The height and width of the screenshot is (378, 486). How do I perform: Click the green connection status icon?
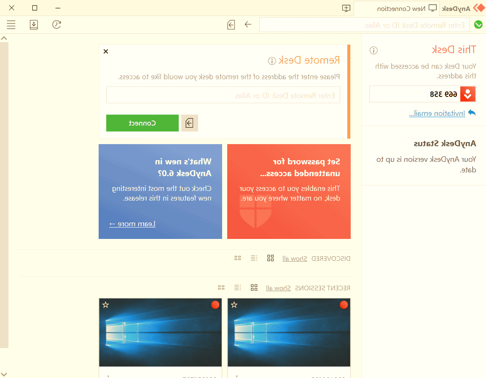(478, 24)
